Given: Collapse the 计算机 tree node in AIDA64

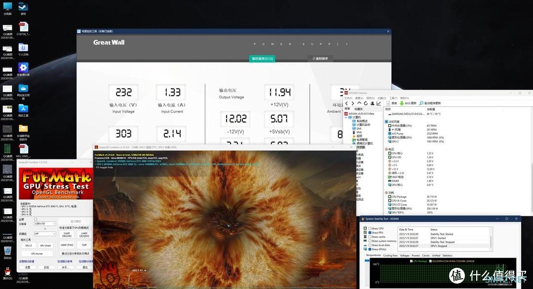Looking at the screenshot, I should [346, 117].
